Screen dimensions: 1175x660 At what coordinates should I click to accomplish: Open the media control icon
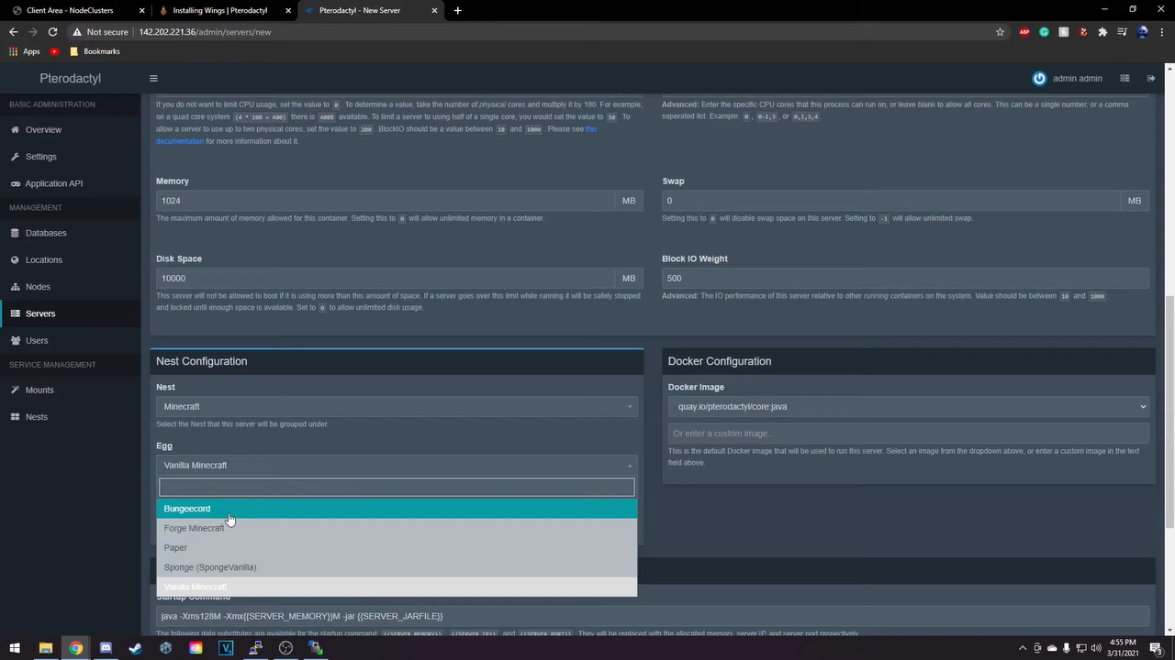point(1122,32)
